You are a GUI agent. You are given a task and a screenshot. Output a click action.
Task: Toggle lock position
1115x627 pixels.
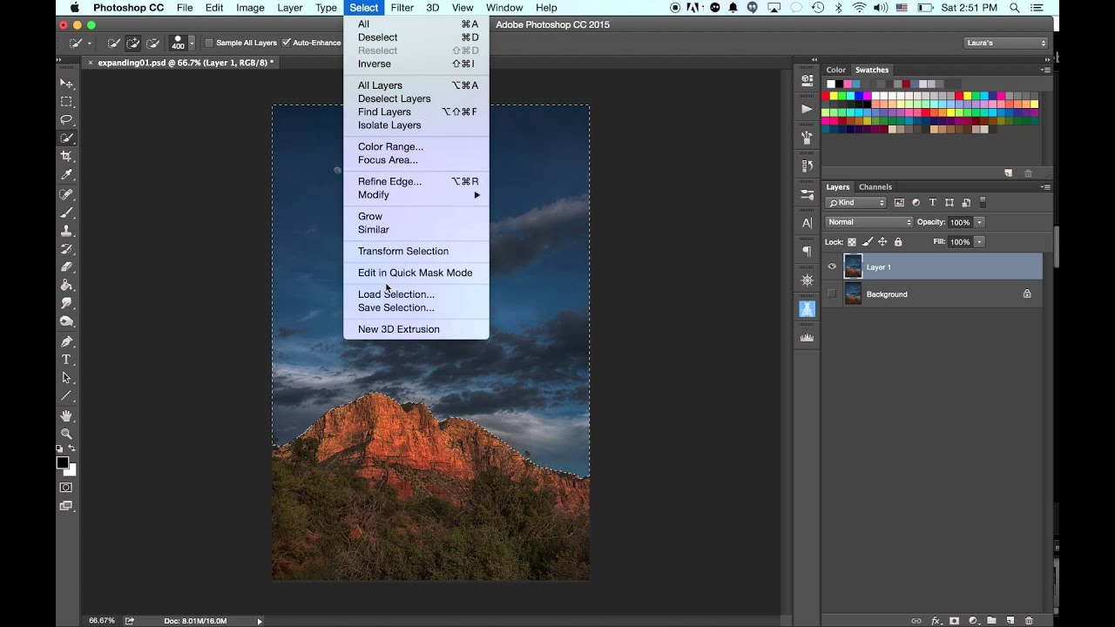(x=882, y=242)
